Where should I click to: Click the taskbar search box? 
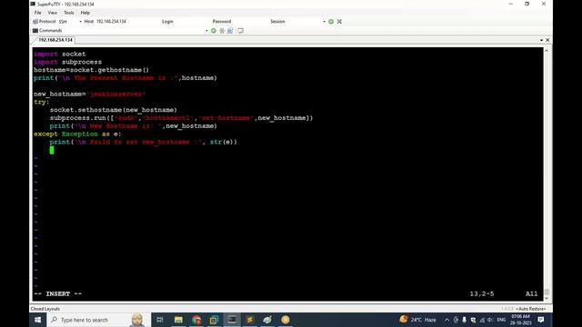point(98,320)
